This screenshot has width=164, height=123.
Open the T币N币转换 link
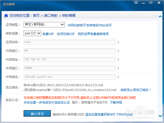124,115
